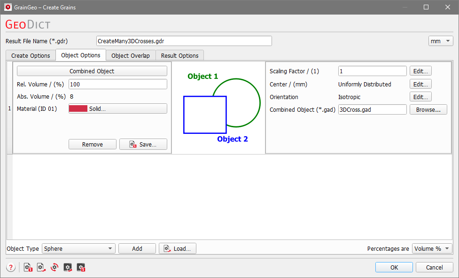The image size is (459, 278).
Task: Click the 'Isotropic' orientation value
Action: [349, 97]
